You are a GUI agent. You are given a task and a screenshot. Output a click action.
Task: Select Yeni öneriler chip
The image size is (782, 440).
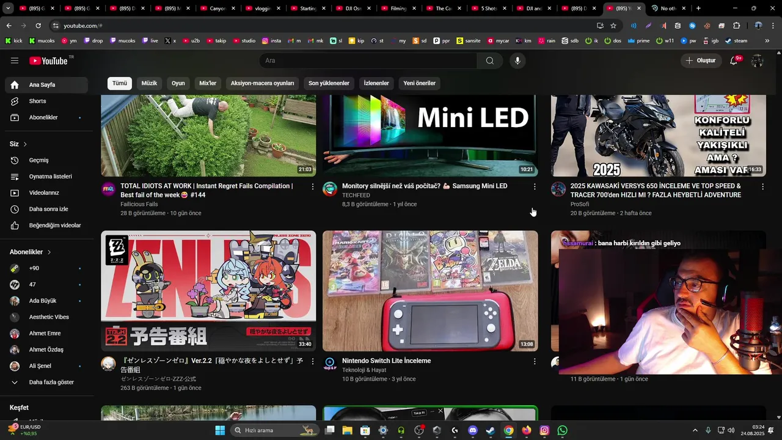tap(419, 83)
